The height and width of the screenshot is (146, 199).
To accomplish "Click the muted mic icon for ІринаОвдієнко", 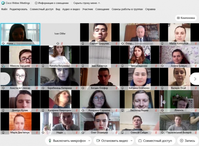I will click(x=156, y=66).
